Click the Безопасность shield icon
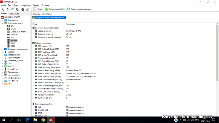 (x=5, y=75)
